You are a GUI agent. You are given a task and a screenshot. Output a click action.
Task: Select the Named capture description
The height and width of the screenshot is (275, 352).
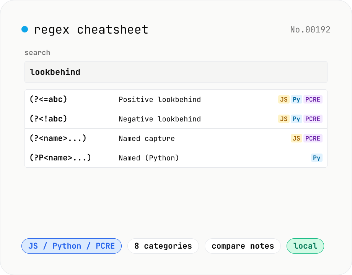(x=147, y=139)
